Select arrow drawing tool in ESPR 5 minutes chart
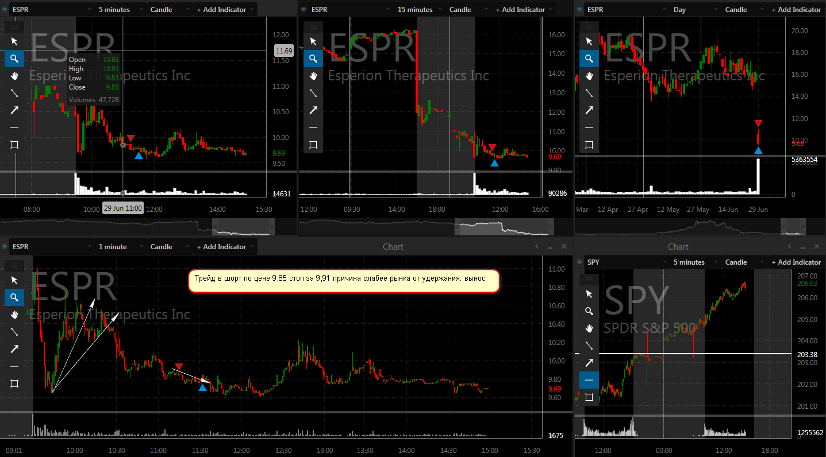Screen dimensions: 826x457 click(x=14, y=110)
